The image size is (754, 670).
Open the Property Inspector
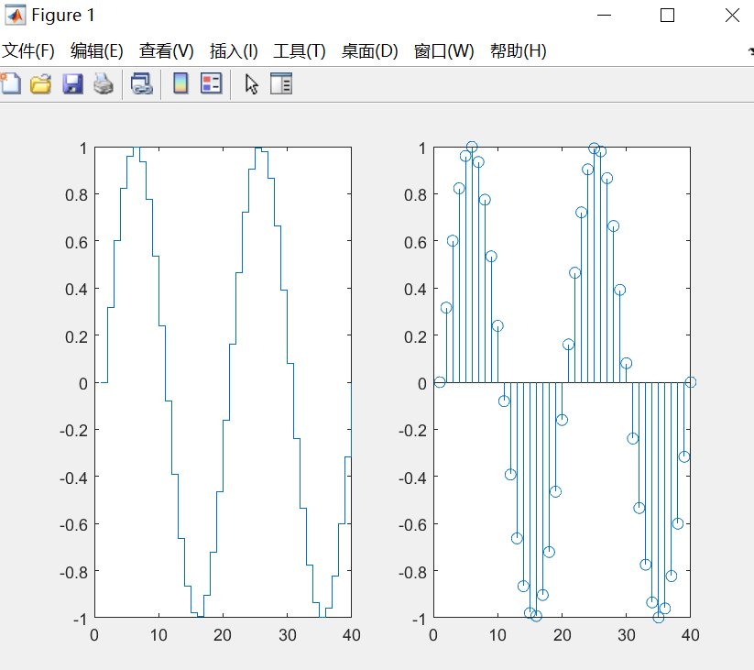pos(280,83)
